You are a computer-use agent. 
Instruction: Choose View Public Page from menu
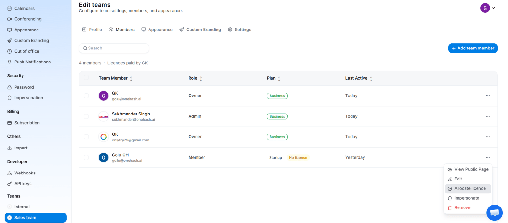click(468, 170)
